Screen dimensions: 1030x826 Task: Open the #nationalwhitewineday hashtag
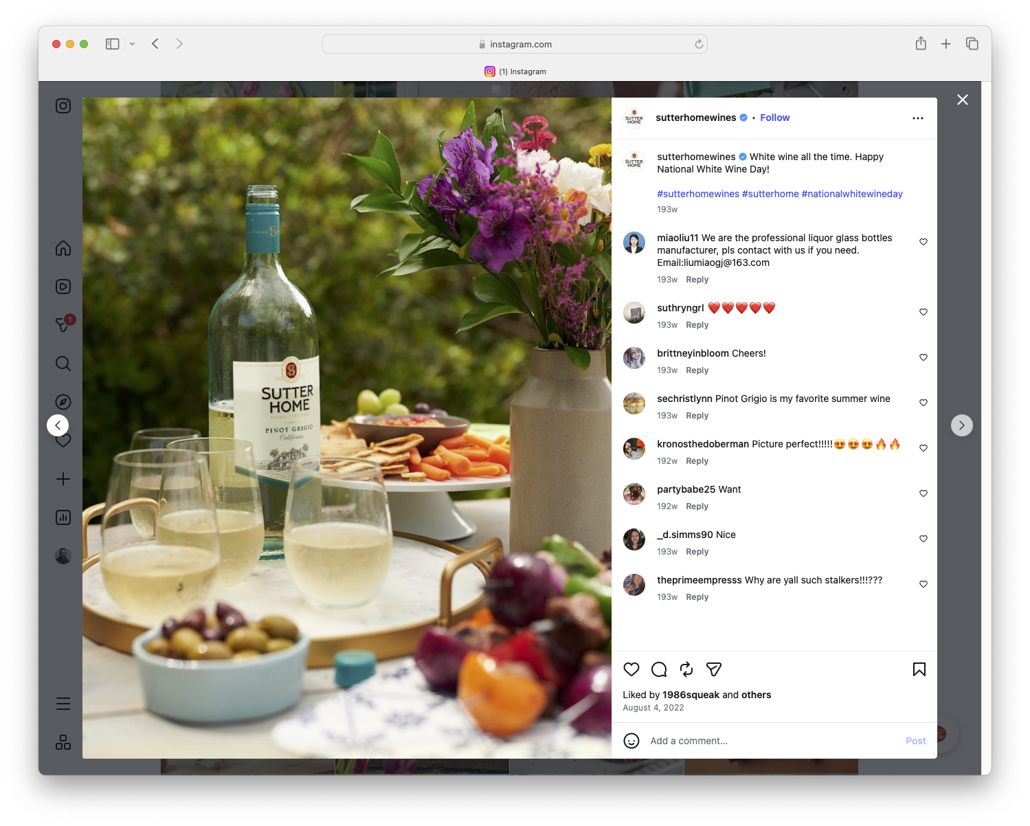coord(852,194)
